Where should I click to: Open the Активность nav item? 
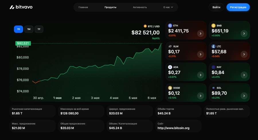tap(140, 7)
